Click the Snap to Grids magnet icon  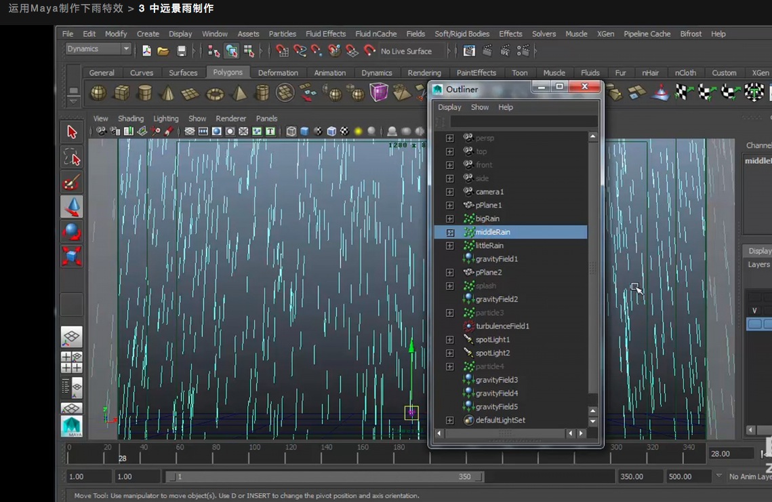[282, 51]
